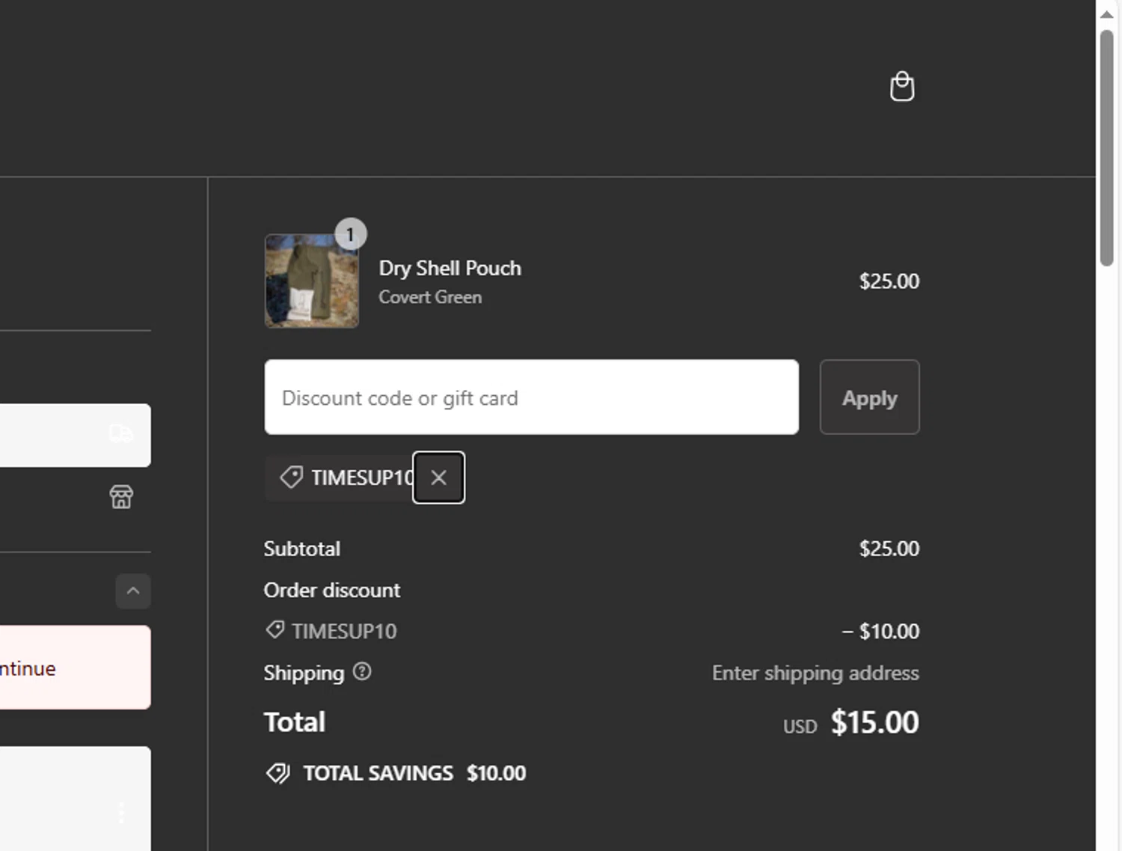Select the delivery truck shipping option
The width and height of the screenshot is (1122, 851).
121,434
